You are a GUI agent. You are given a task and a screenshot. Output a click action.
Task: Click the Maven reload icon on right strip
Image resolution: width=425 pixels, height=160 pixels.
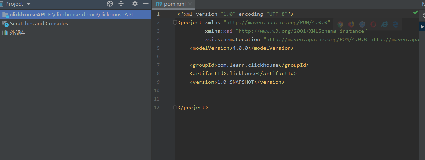[423, 15]
